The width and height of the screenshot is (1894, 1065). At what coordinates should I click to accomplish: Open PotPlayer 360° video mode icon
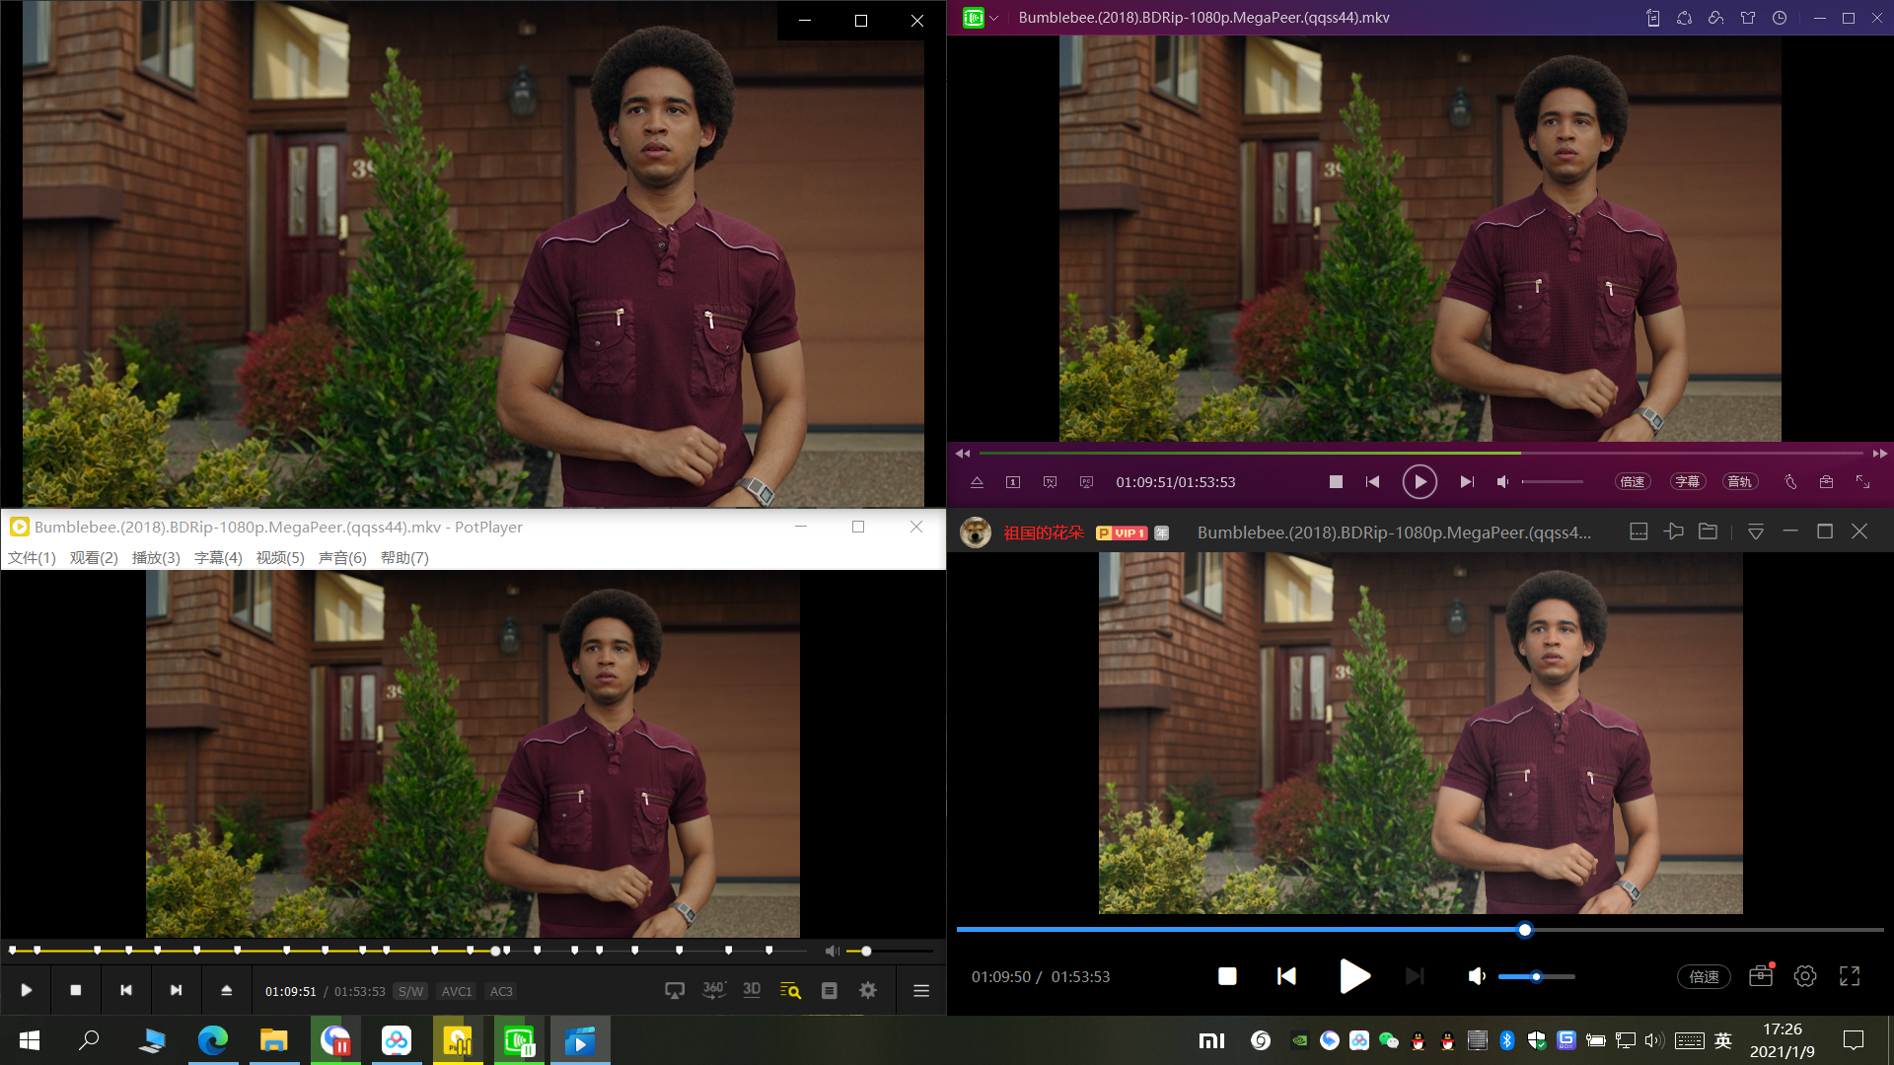(713, 990)
